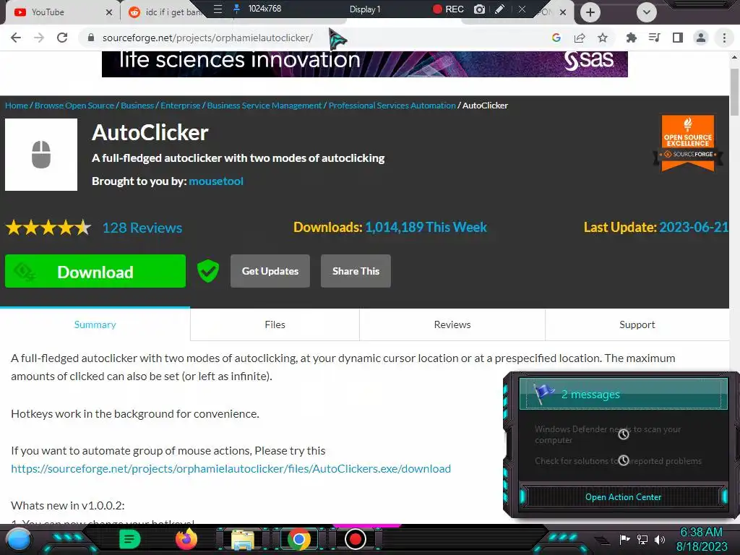Image resolution: width=740 pixels, height=555 pixels.
Task: Open Chrome profile avatar
Action: pyautogui.click(x=701, y=38)
